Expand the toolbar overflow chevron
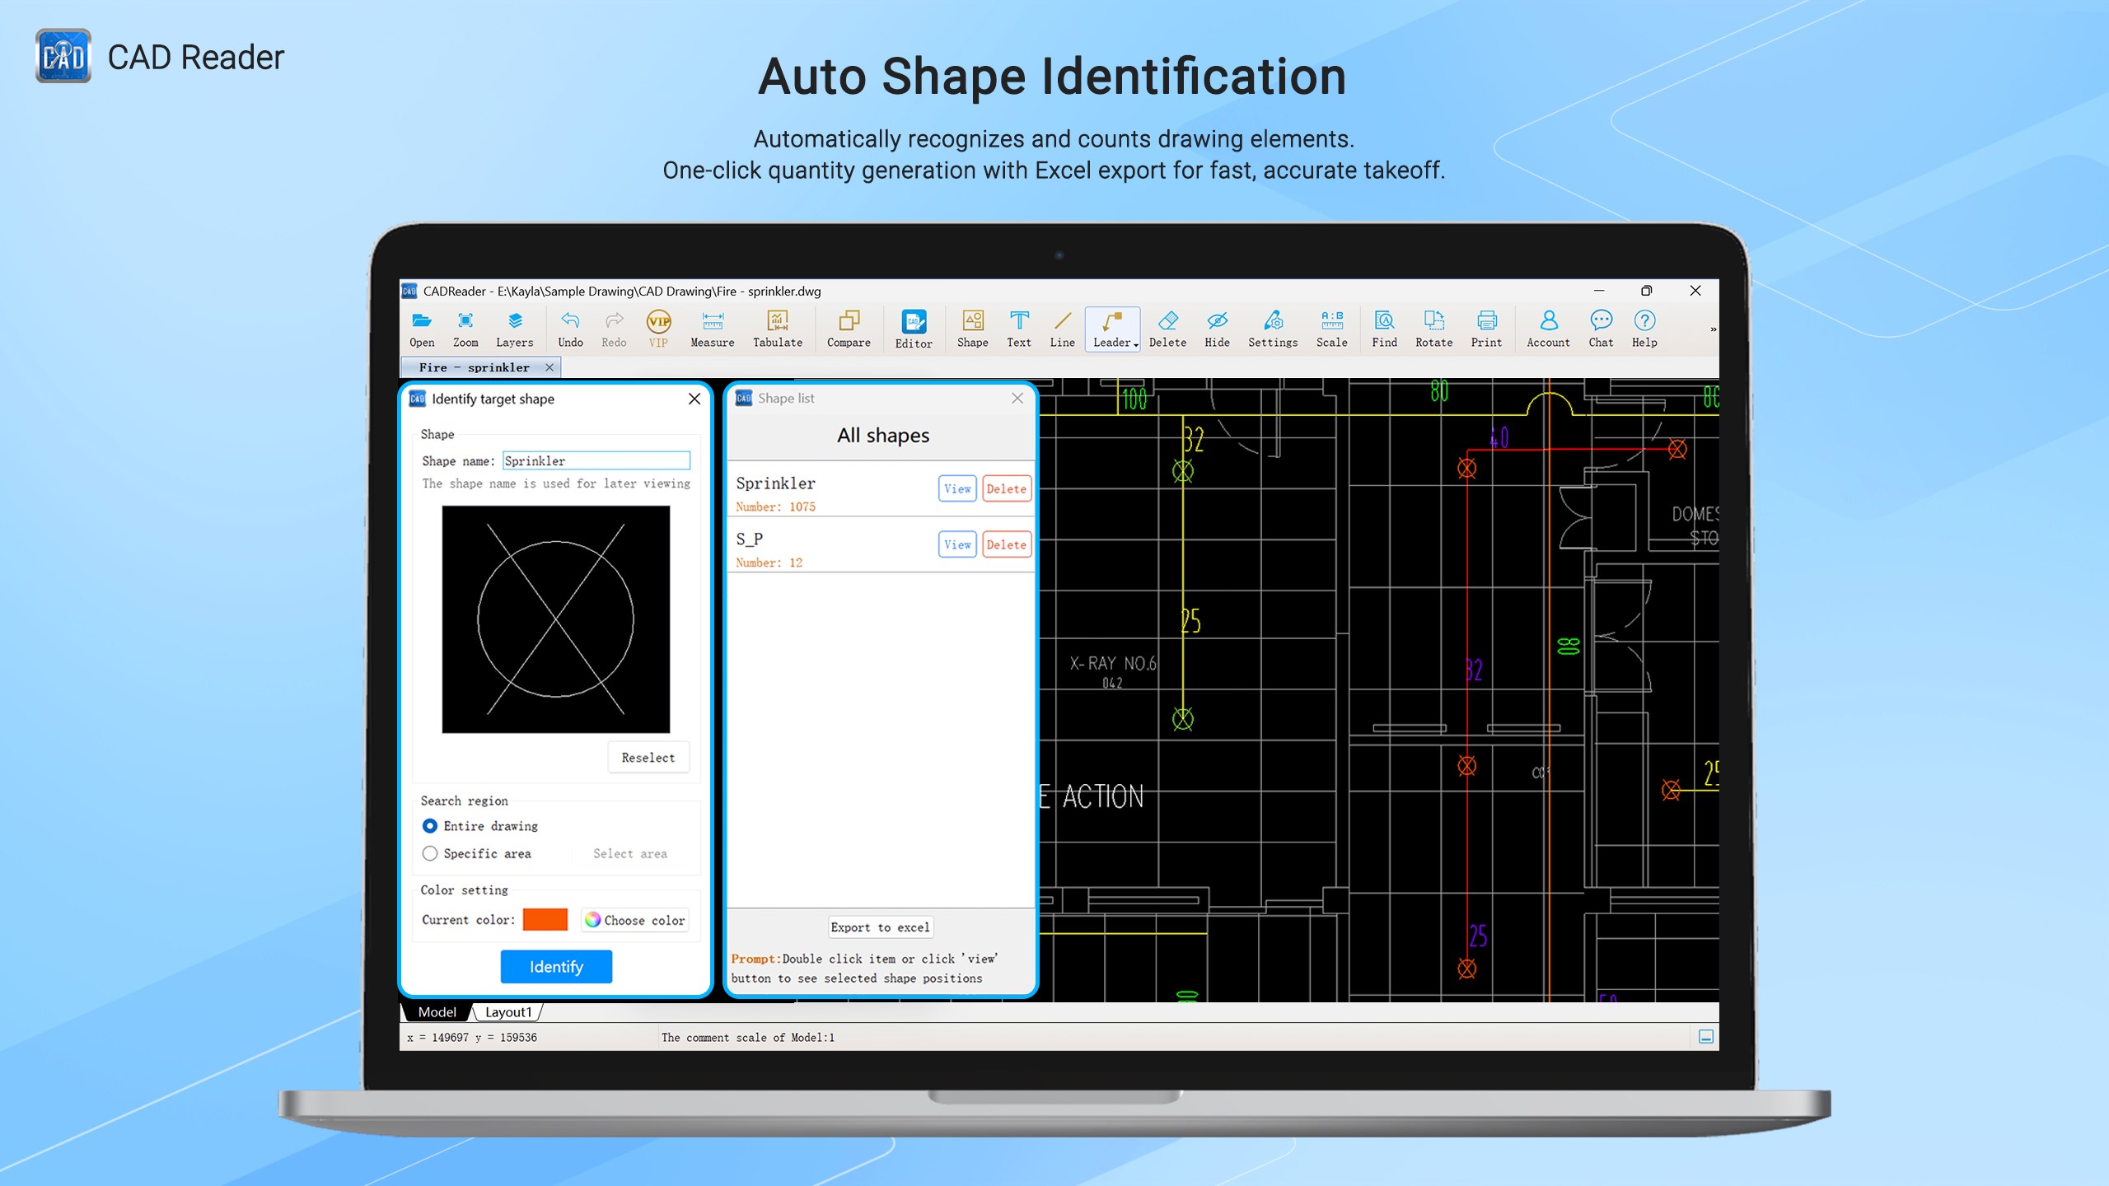This screenshot has width=2109, height=1186. [x=1713, y=329]
